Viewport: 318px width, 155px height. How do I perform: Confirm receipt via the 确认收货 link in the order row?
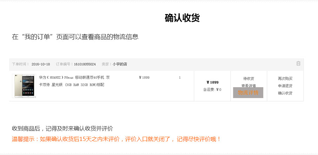[285, 93]
